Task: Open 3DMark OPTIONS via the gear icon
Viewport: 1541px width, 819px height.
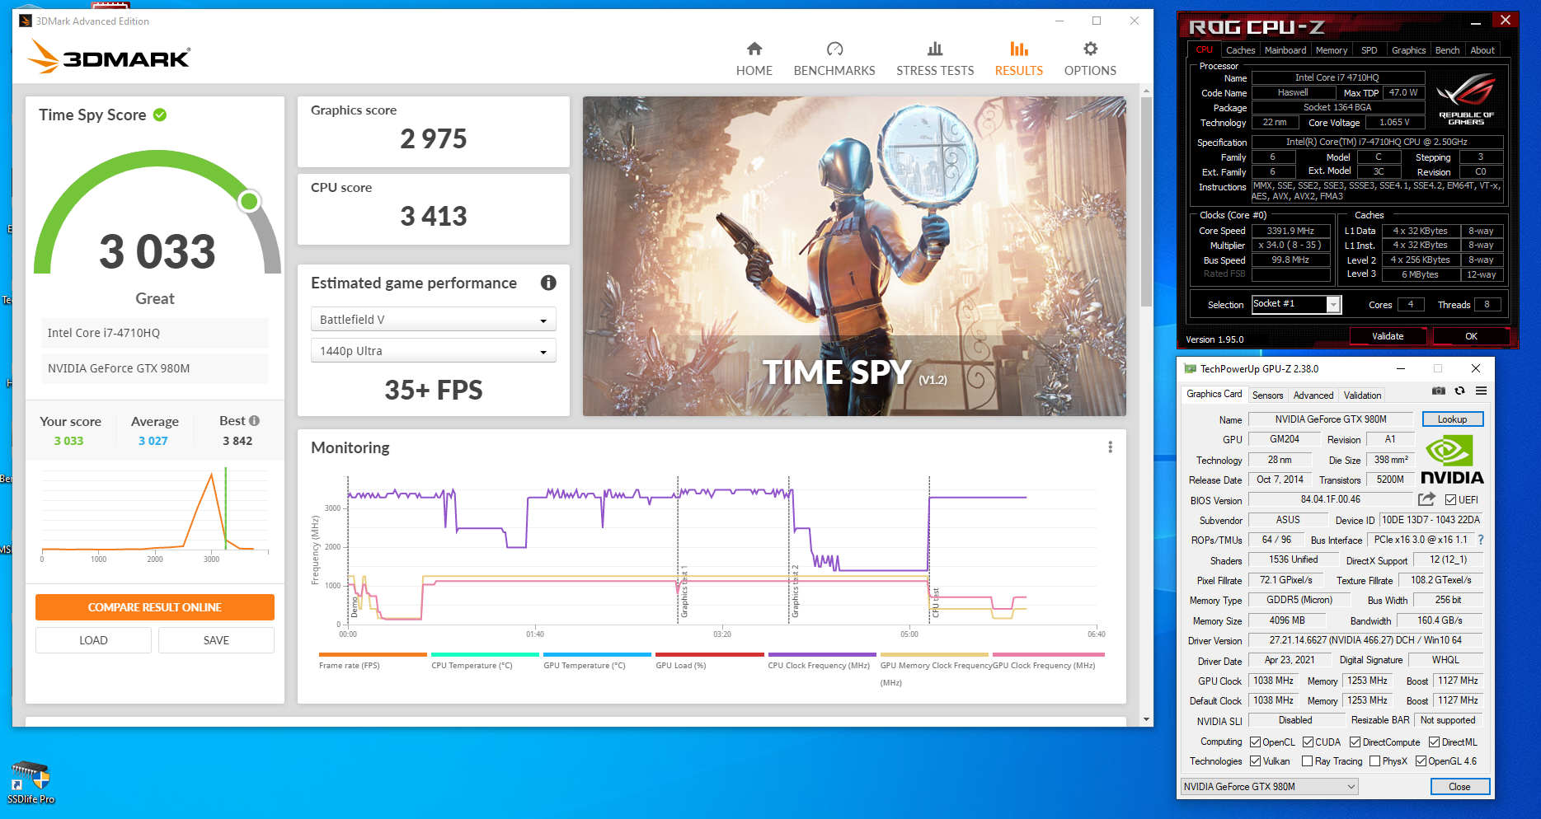Action: coord(1090,59)
